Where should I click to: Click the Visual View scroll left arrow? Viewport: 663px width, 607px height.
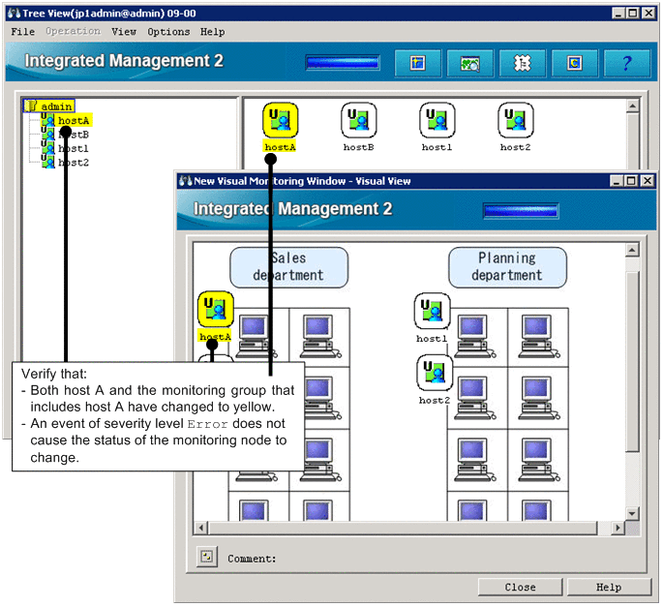(201, 528)
